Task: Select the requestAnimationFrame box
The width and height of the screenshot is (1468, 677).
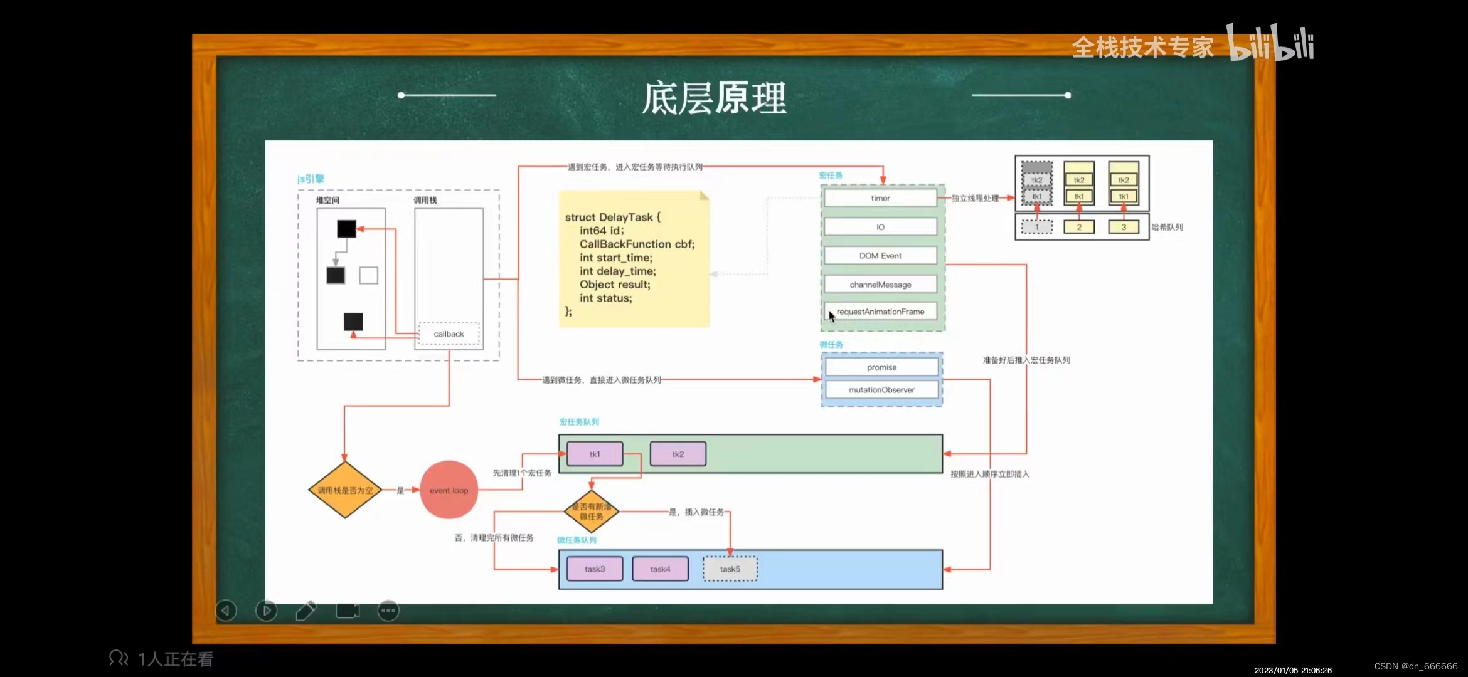Action: pyautogui.click(x=880, y=312)
